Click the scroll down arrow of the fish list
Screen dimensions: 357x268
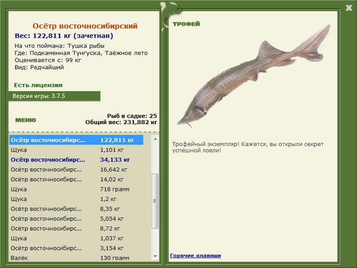point(155,256)
